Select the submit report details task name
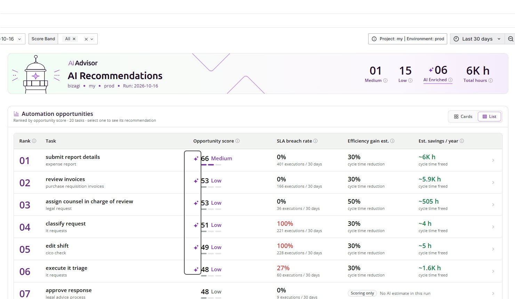515x299 pixels. pyautogui.click(x=73, y=157)
